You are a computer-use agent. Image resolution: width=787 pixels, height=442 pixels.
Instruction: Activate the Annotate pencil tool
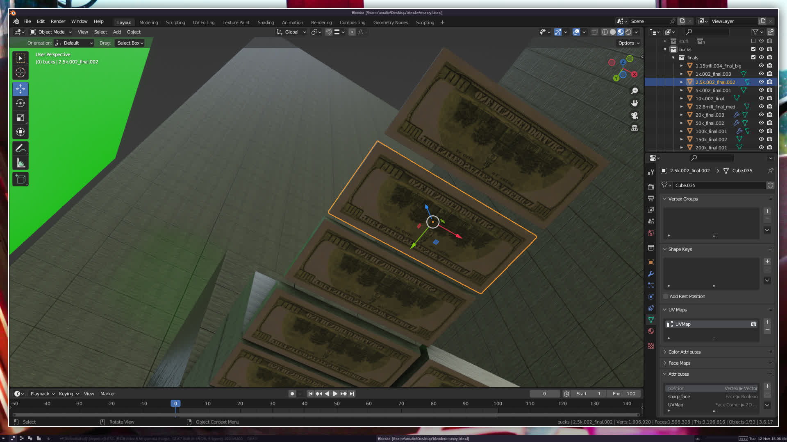[20, 148]
